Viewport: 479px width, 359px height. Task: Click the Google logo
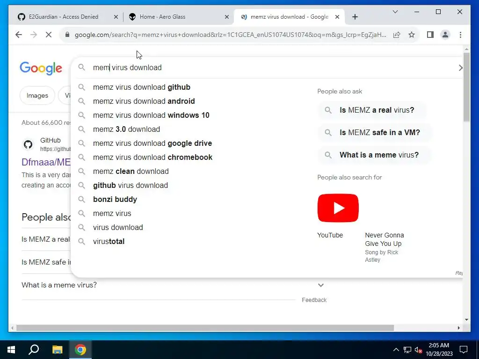[x=41, y=68]
